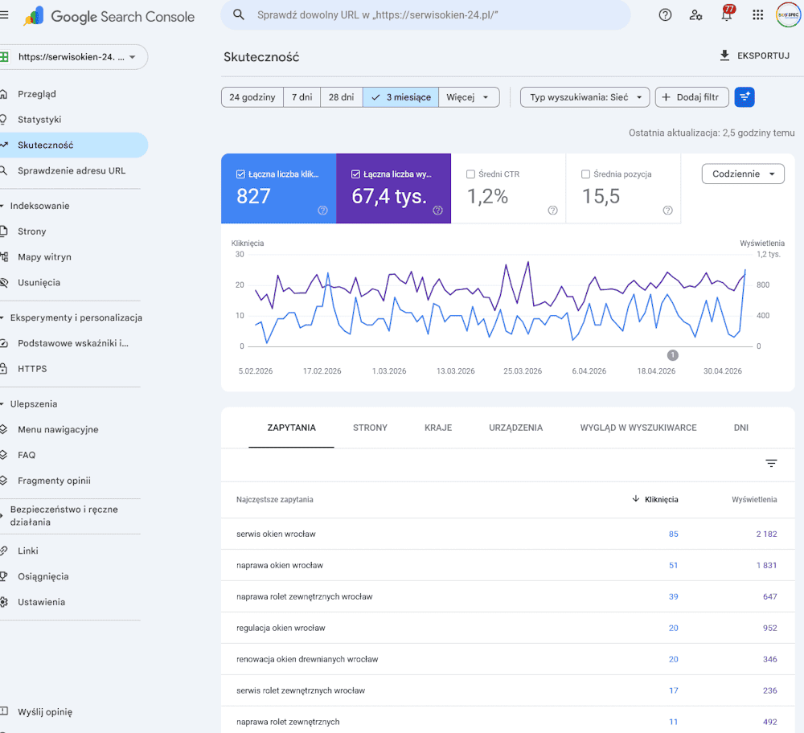Expand the Typ wyszukiwania: Sieć dropdown
The image size is (804, 733).
click(585, 97)
